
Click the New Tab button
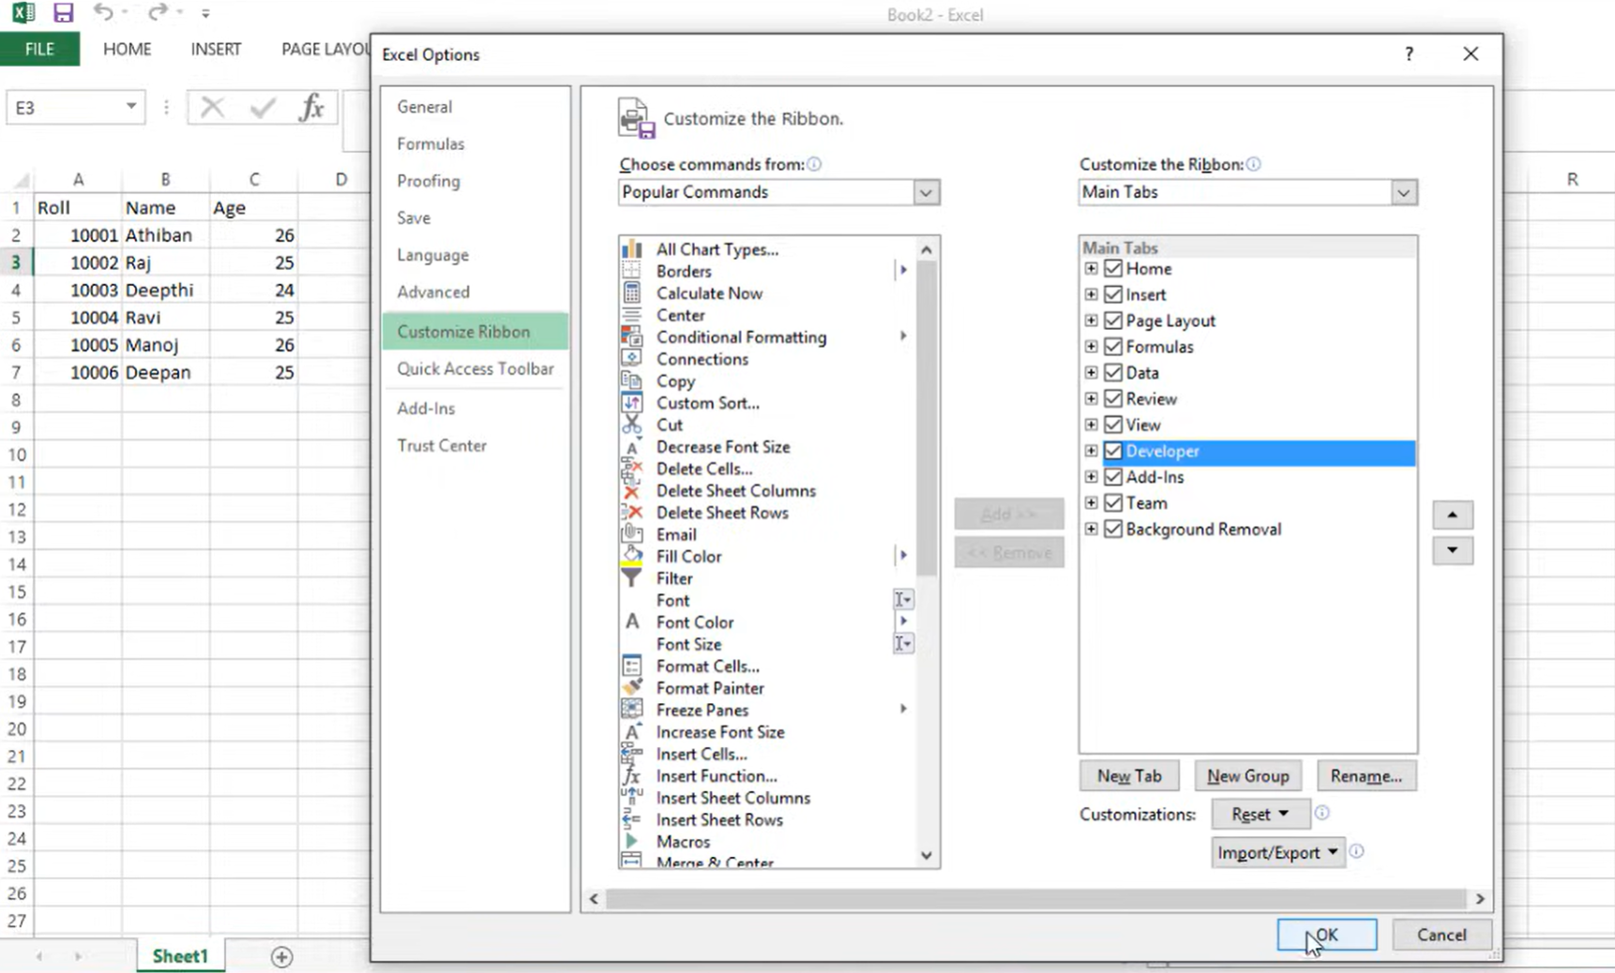tap(1128, 776)
